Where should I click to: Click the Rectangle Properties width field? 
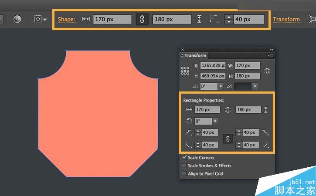pyautogui.click(x=207, y=110)
